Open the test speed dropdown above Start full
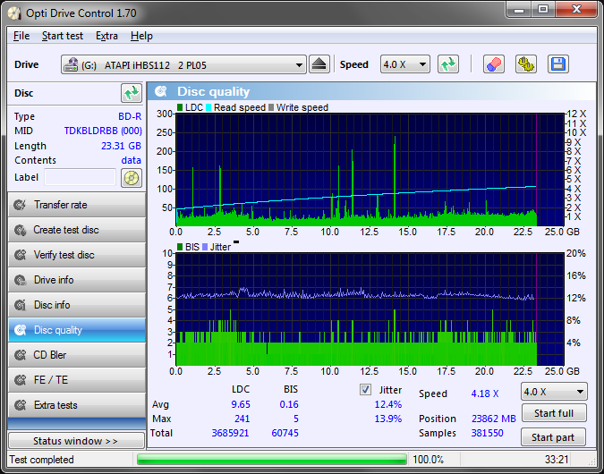Screen dimensions: 604x474 click(554, 392)
